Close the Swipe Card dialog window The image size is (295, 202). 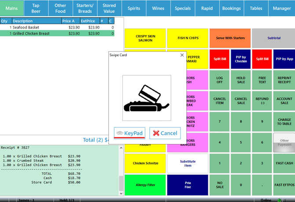182,55
